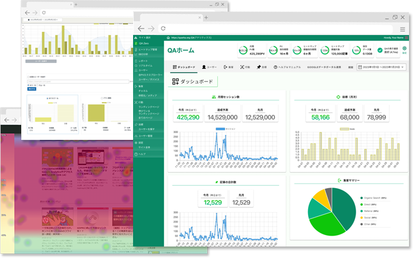
Task: Click the green settings gear beside the stats cards
Action: [x=404, y=49]
